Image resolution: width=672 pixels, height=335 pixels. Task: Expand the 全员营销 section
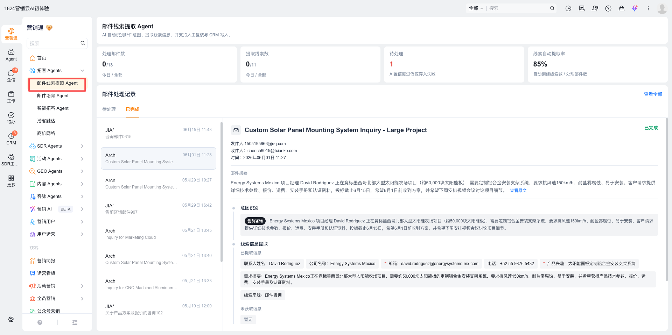(82, 299)
